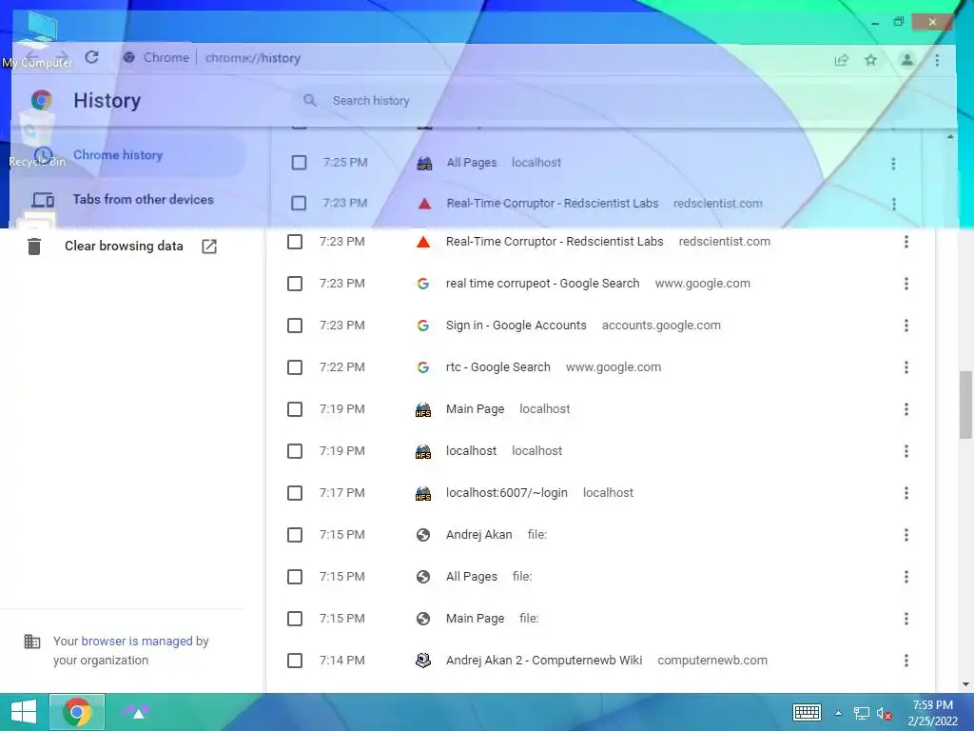
Task: Click the muted volume icon in tray
Action: (x=884, y=713)
